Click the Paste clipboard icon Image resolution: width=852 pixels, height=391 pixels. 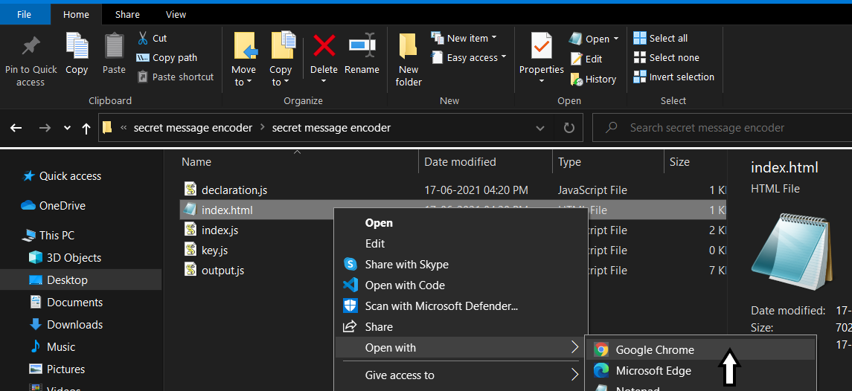click(x=114, y=46)
